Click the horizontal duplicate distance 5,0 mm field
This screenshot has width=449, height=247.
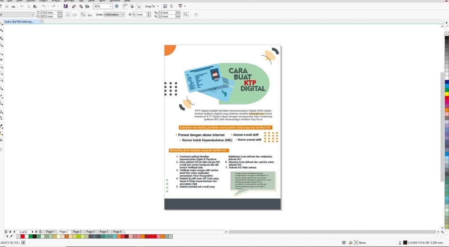coord(167,13)
